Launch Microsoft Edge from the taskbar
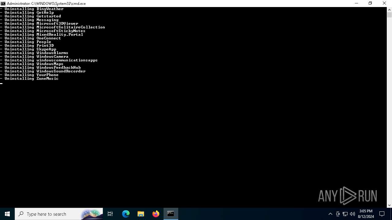 pos(126,214)
